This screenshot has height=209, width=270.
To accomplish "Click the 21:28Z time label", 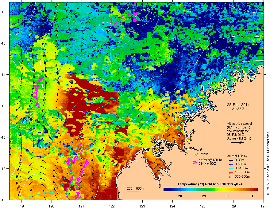I will (x=238, y=109).
